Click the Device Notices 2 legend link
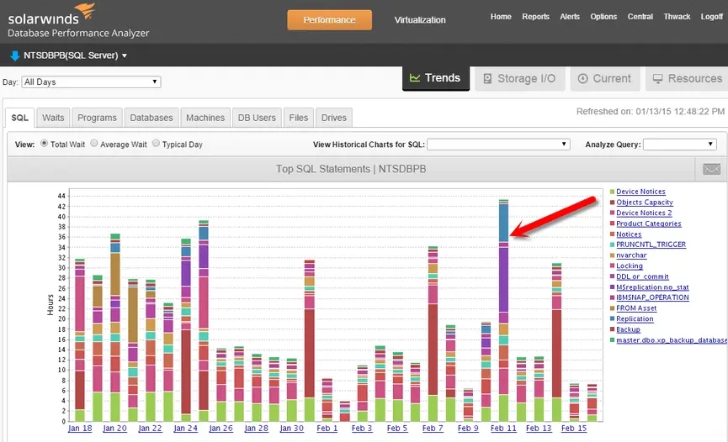The height and width of the screenshot is (442, 728). [x=644, y=213]
